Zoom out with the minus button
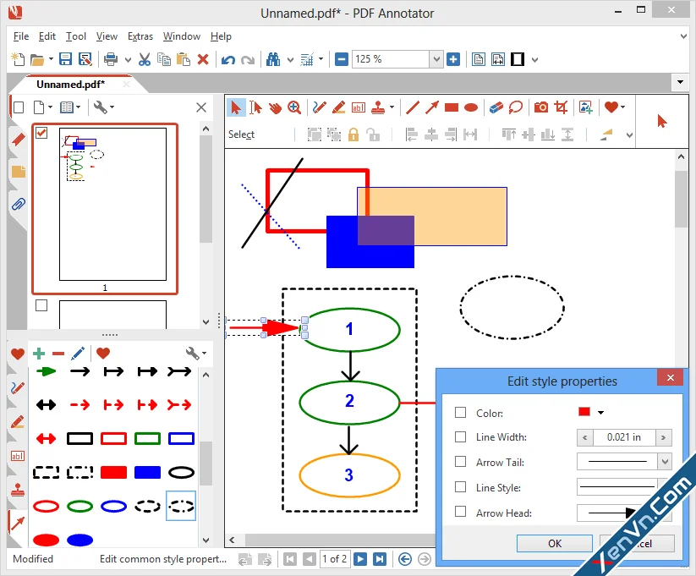This screenshot has height=576, width=696. point(342,59)
